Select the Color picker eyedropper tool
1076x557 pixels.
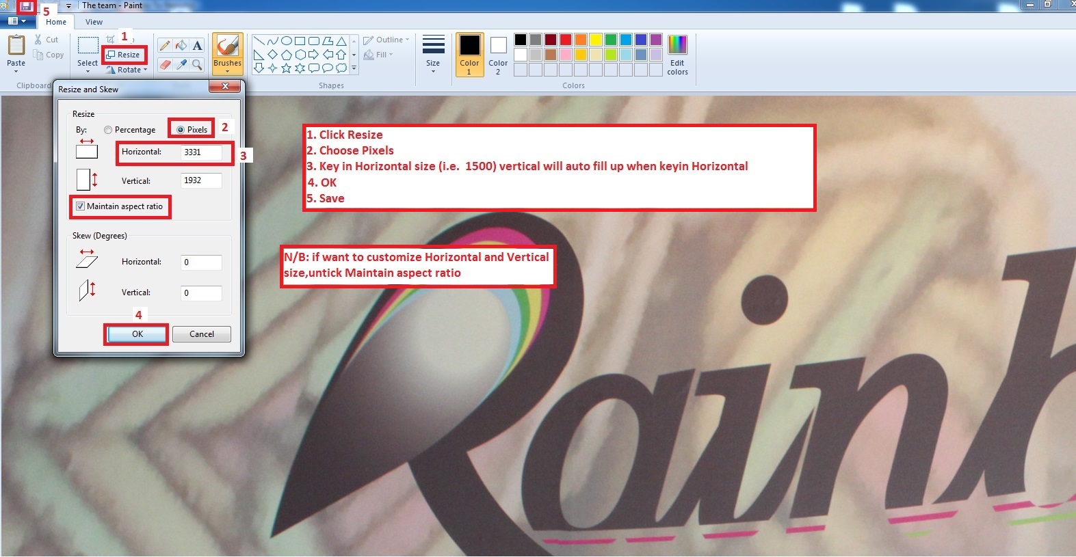pyautogui.click(x=181, y=65)
